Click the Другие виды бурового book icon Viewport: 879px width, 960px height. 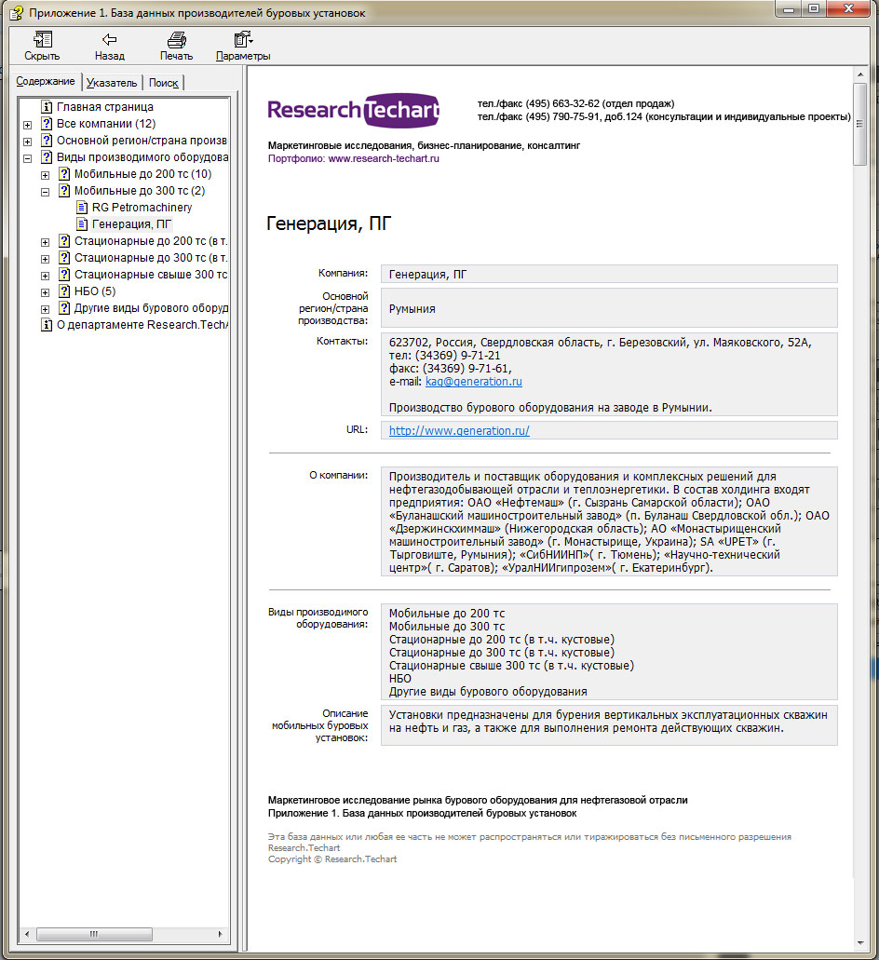(x=64, y=308)
